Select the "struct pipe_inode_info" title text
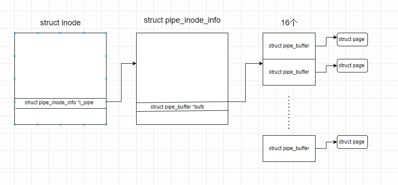This screenshot has height=185, width=398. (182, 21)
